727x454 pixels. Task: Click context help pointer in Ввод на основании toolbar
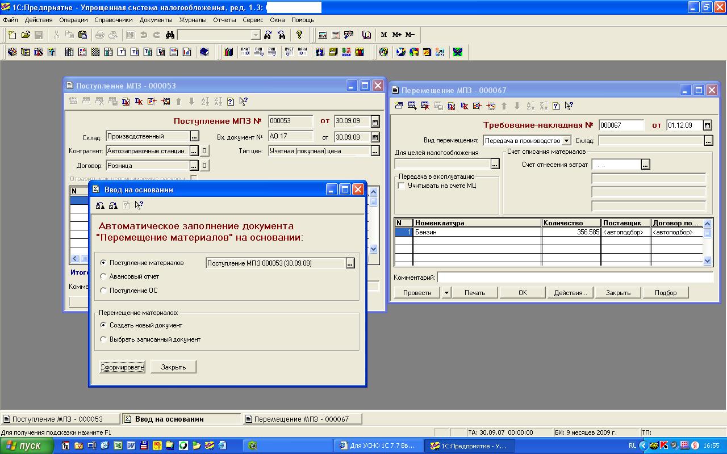pyautogui.click(x=139, y=205)
